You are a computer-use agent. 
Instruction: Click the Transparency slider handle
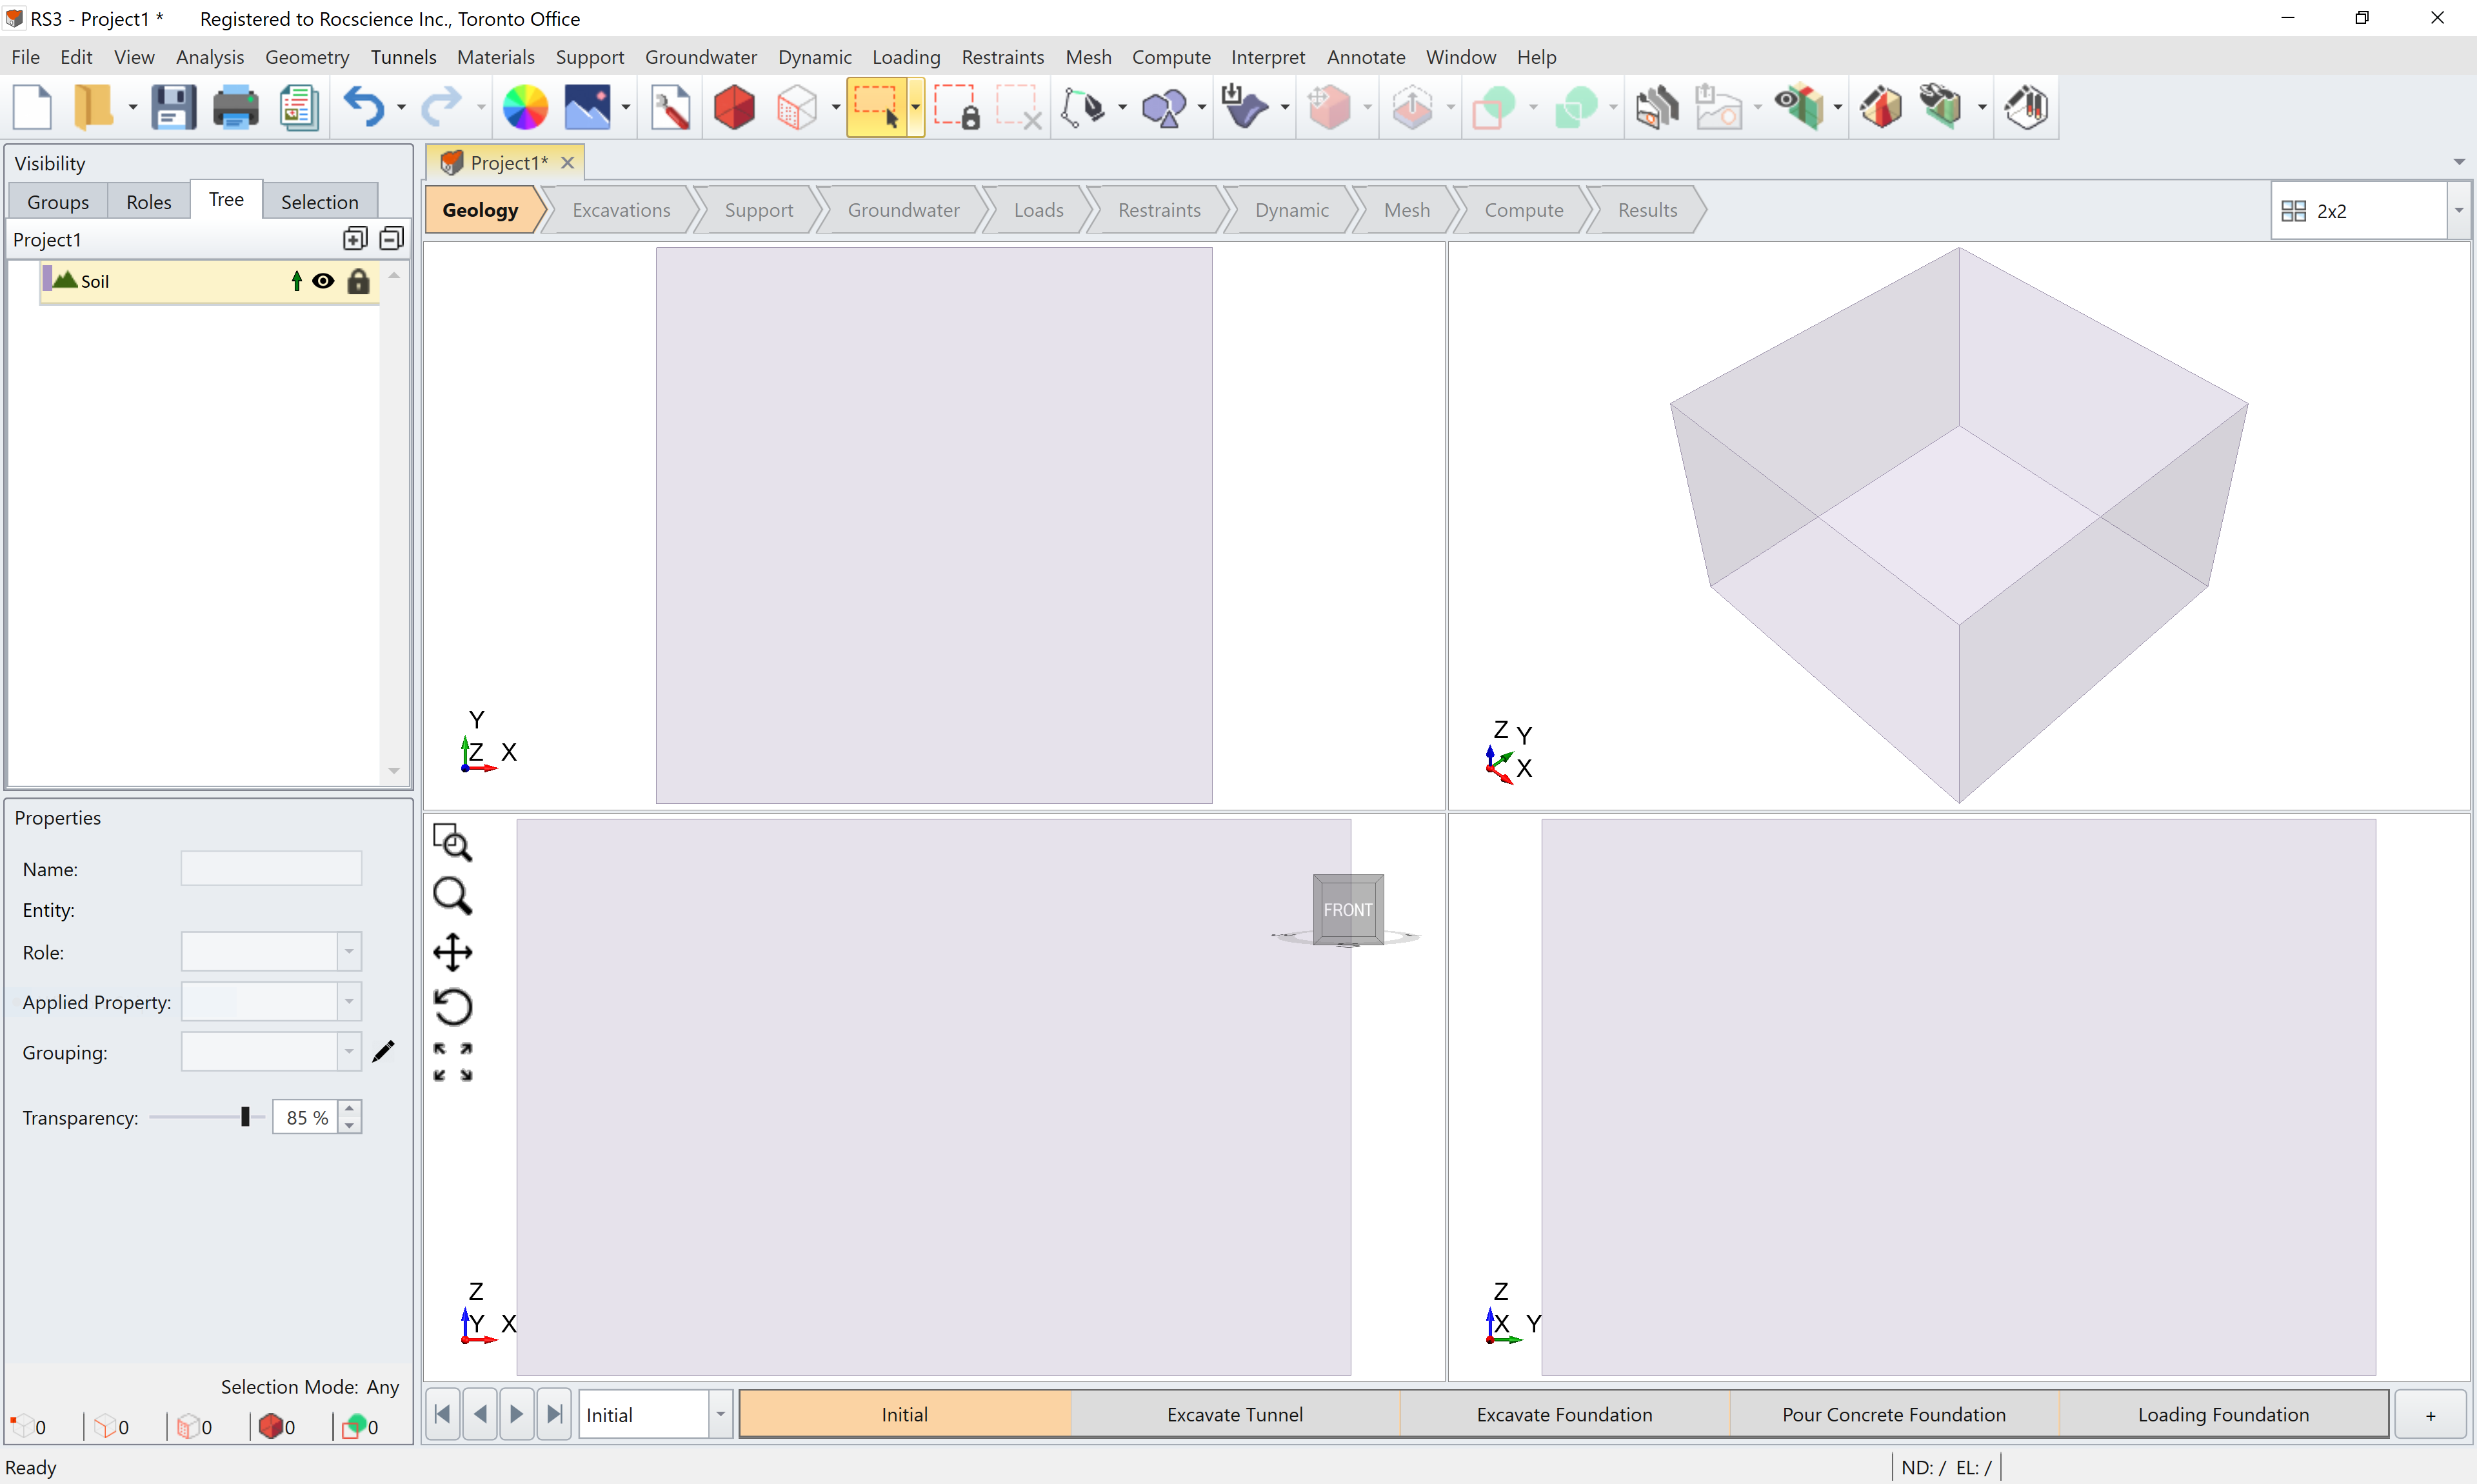click(x=245, y=1117)
